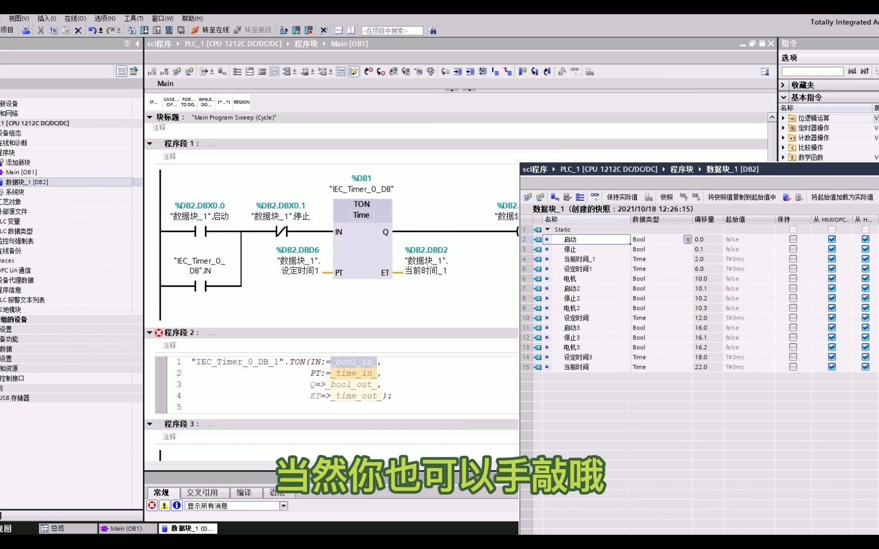Uncheck the 从HMI/OPC checkbox for the 停止 row

832,249
